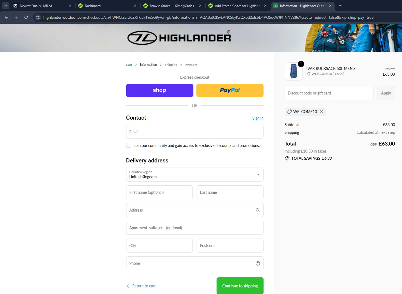Focus the City field

coord(159,246)
